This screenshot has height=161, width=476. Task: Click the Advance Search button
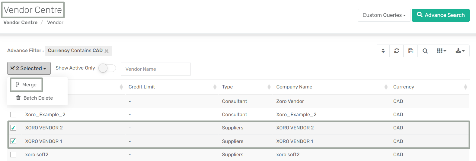coord(441,15)
